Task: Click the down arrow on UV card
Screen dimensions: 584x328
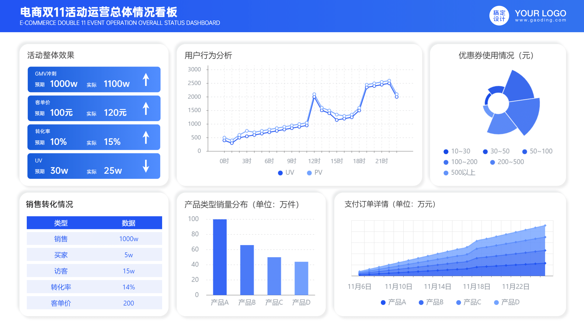Action: point(146,166)
